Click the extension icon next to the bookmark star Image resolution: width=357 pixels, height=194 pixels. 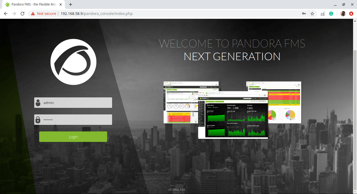(x=323, y=14)
